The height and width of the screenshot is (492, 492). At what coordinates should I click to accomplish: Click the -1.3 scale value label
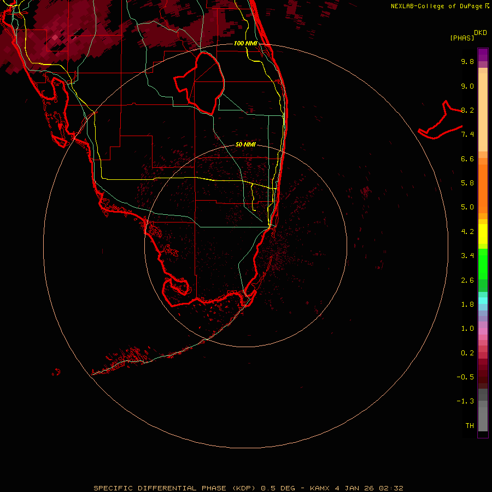pyautogui.click(x=465, y=401)
